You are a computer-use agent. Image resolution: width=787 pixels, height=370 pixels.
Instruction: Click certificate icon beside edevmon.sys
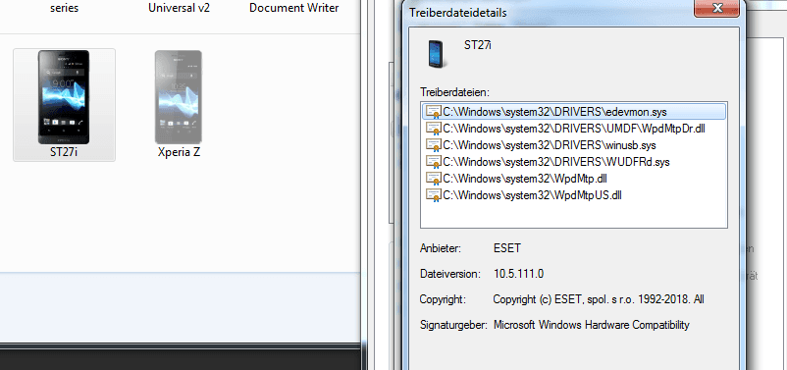click(433, 112)
